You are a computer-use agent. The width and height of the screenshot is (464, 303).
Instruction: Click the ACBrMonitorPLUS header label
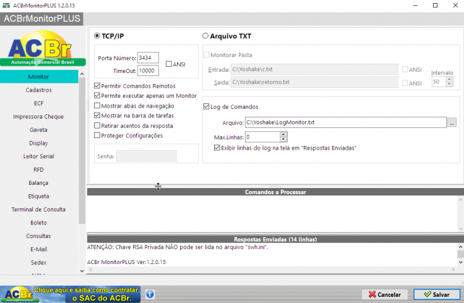[41, 19]
